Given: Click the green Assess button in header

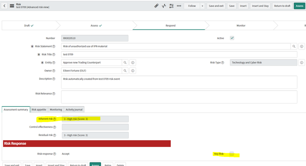Looking at the screenshot, I should tap(299, 6).
